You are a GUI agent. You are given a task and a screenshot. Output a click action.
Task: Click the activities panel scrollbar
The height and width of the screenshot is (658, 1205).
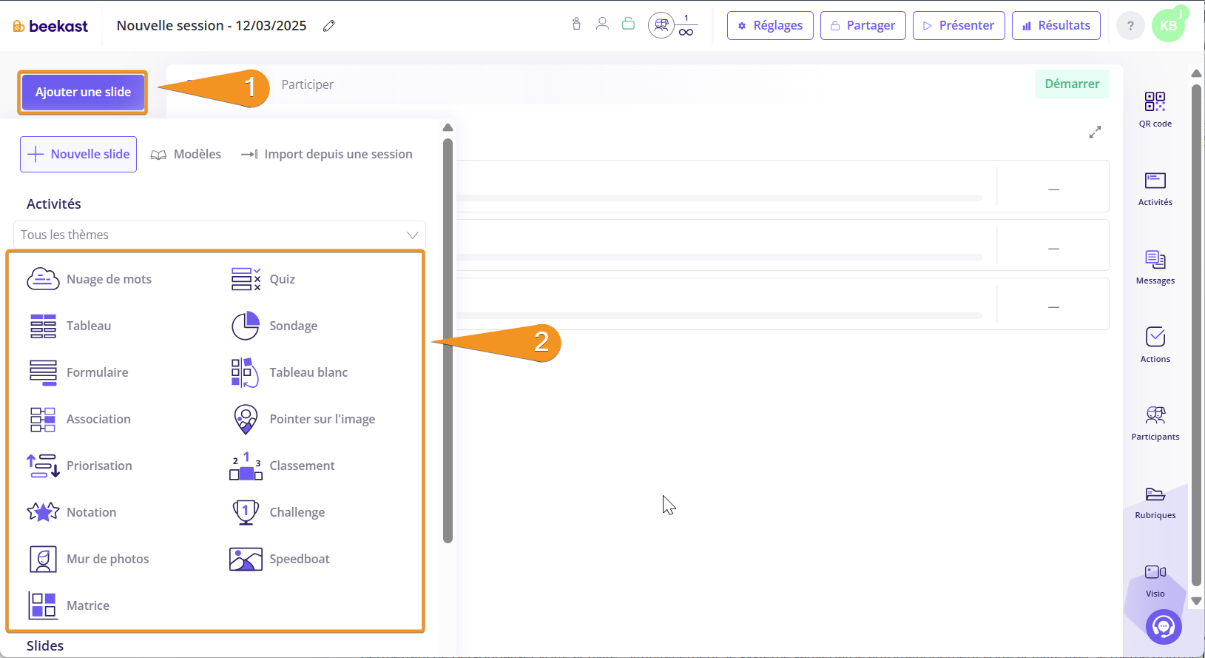click(448, 340)
